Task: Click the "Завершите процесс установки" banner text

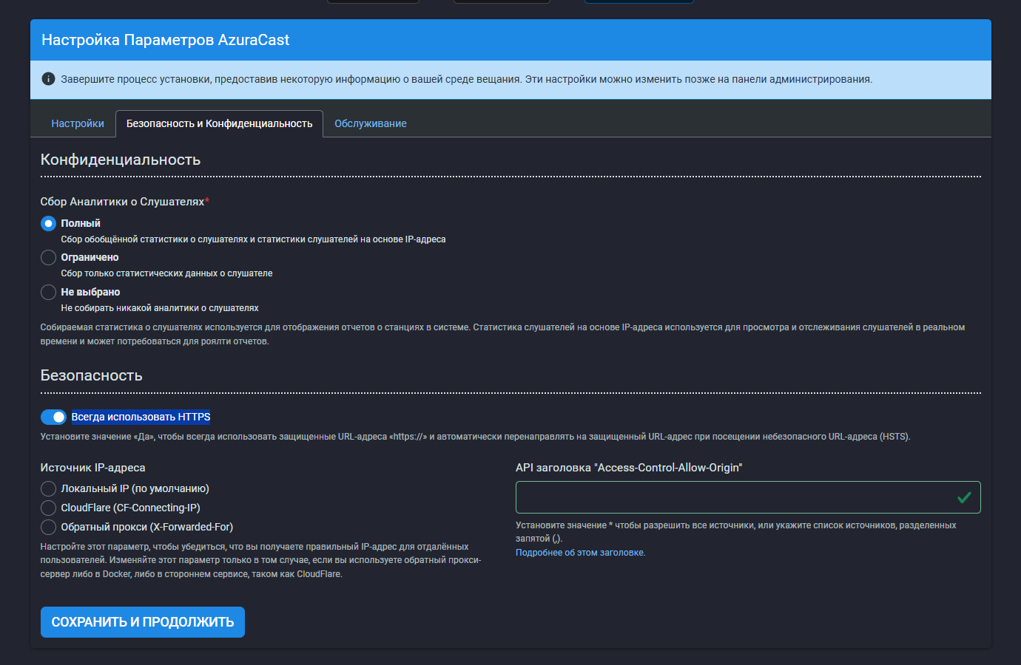Action: [467, 79]
